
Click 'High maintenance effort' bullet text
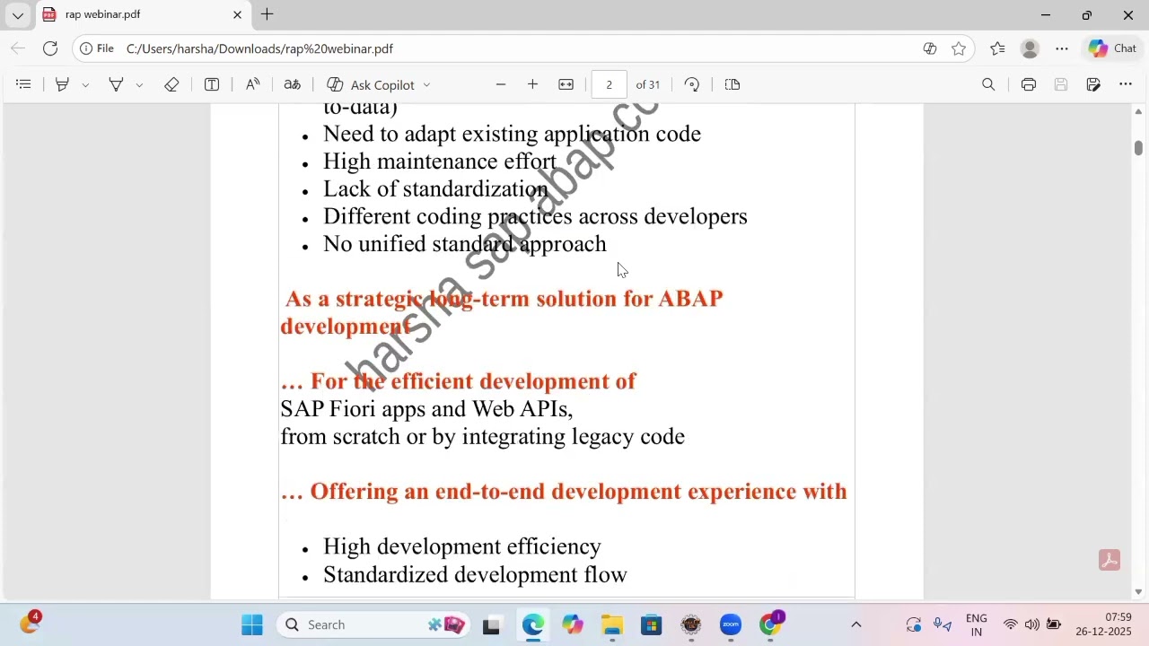[440, 161]
